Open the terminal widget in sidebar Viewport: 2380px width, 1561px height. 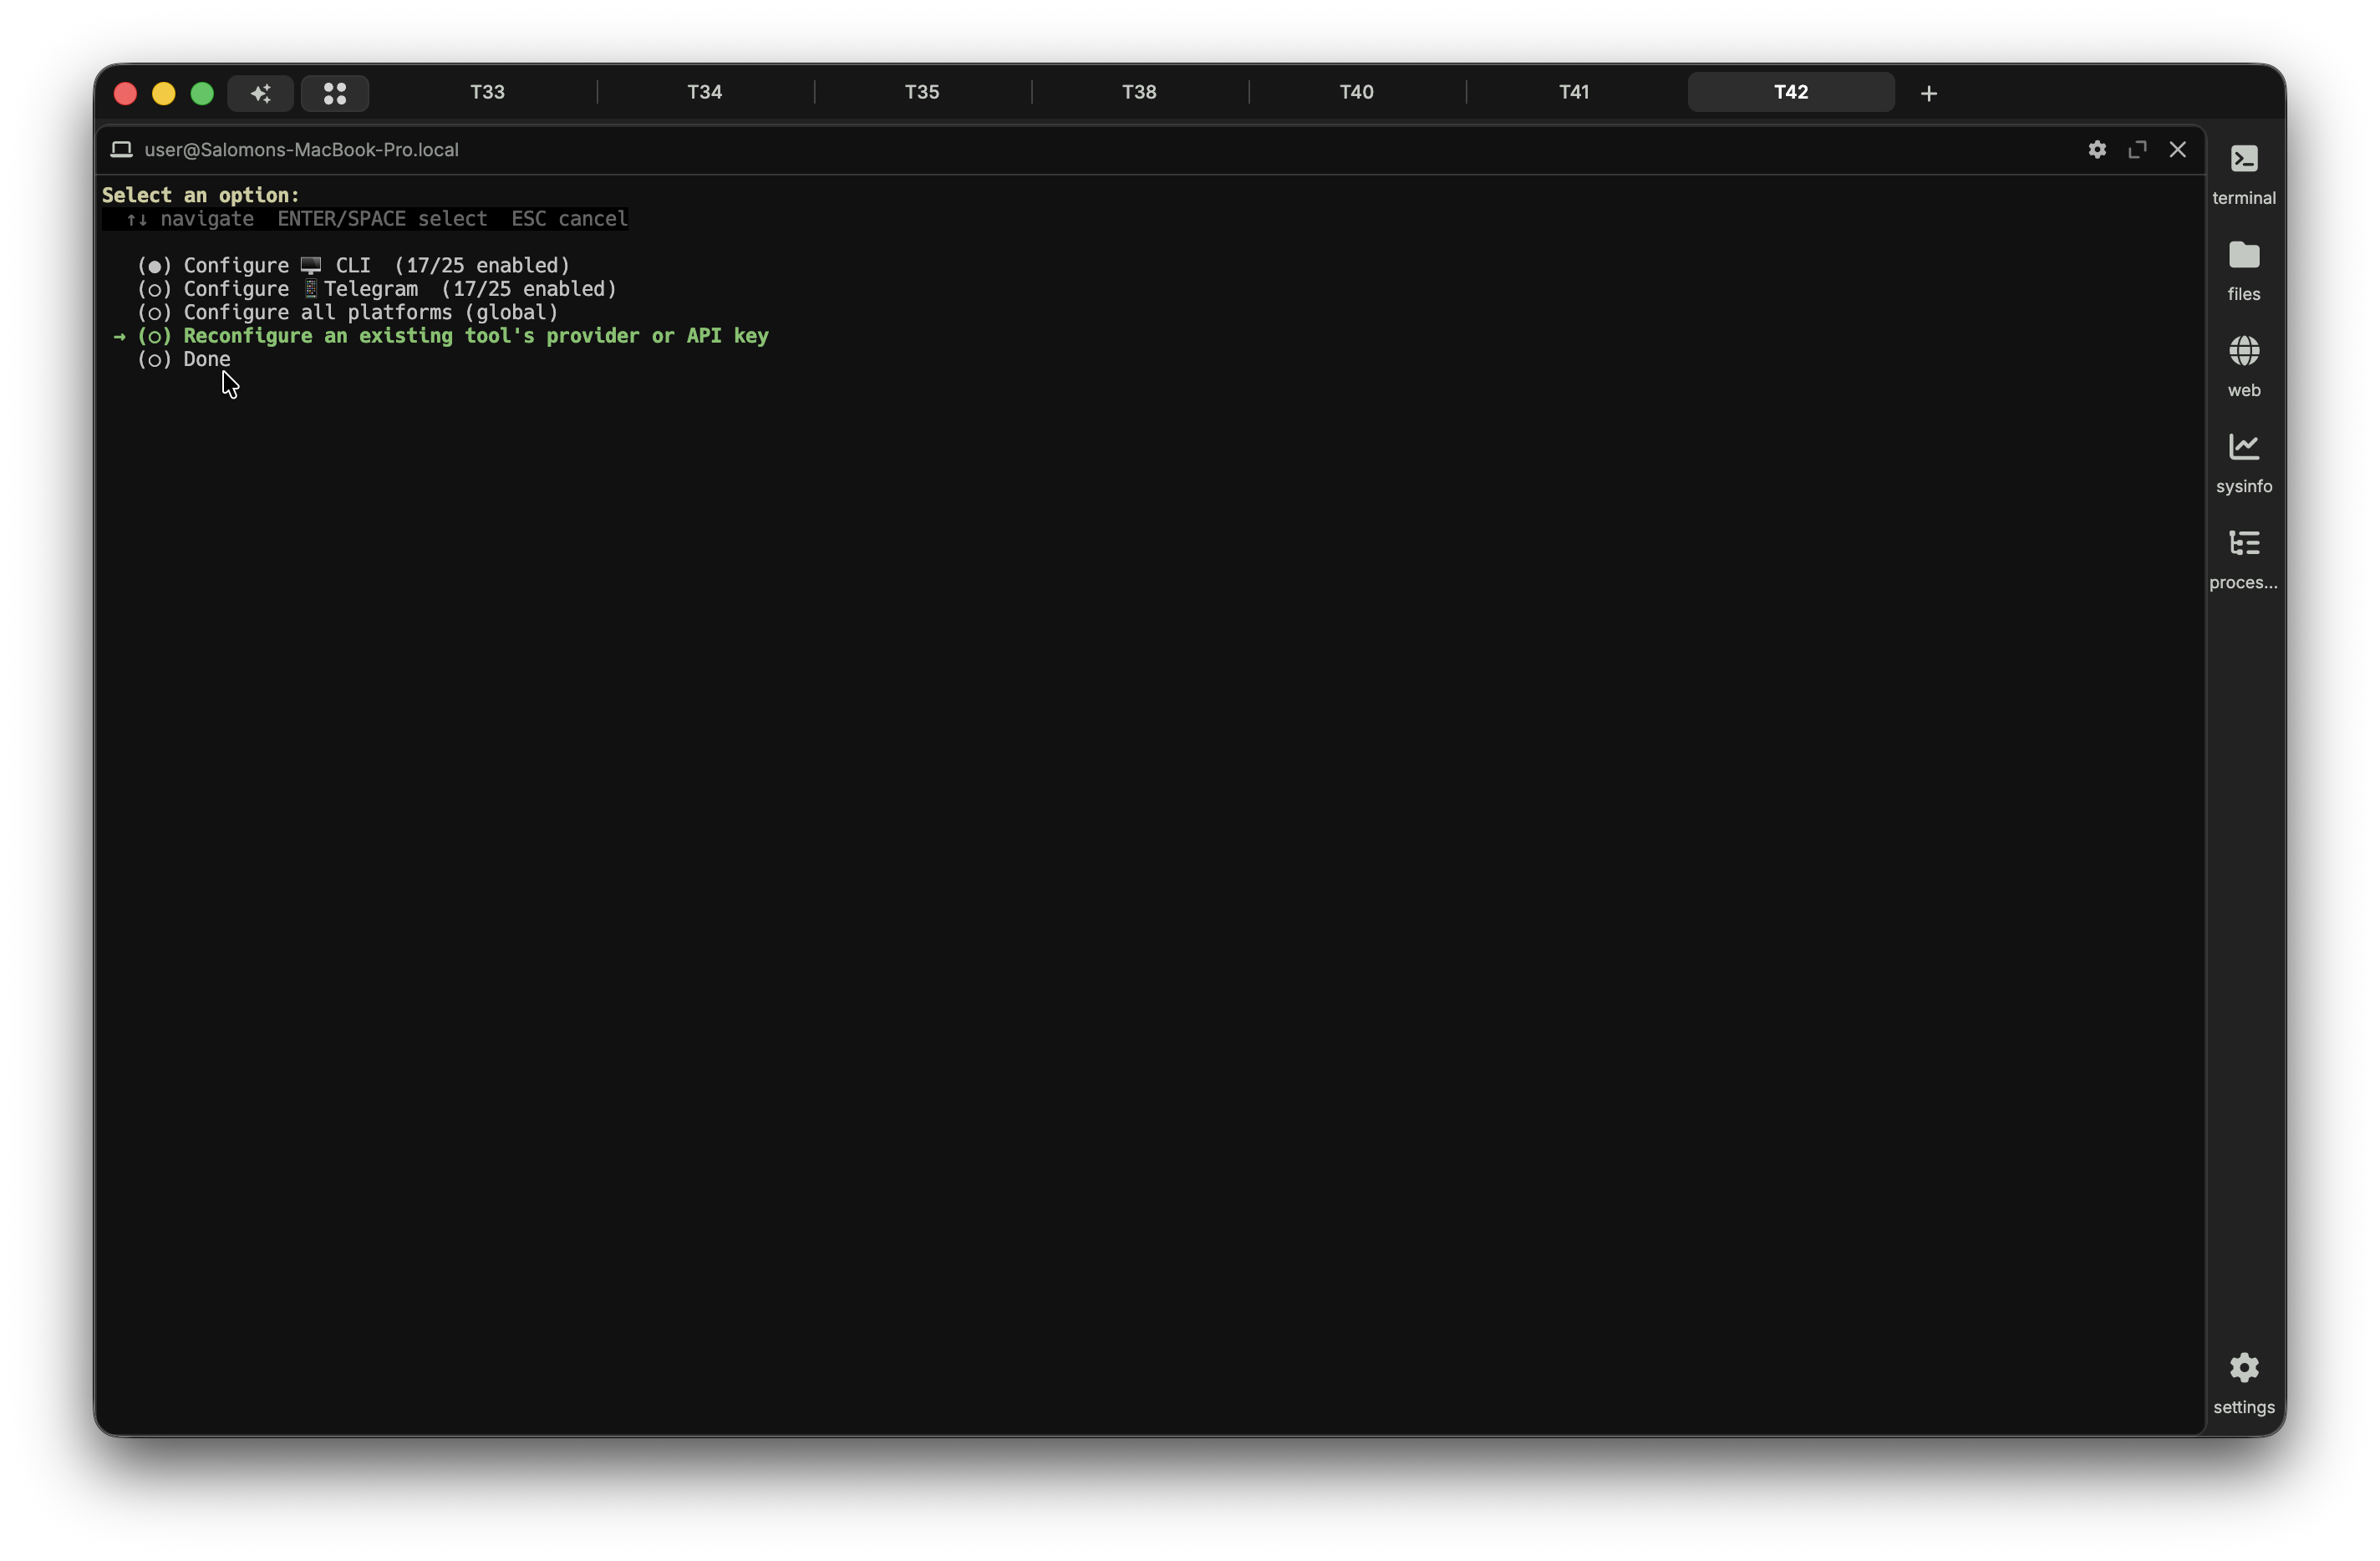pyautogui.click(x=2244, y=174)
